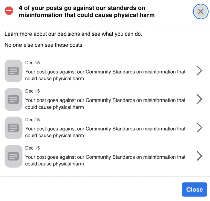Screen dimensions: 210x201
Task: Click the red stop warning icon
Action: click(9, 11)
